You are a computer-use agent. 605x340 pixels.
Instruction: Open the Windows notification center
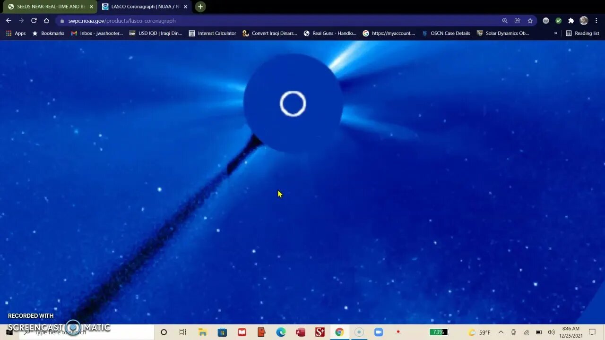click(x=592, y=332)
